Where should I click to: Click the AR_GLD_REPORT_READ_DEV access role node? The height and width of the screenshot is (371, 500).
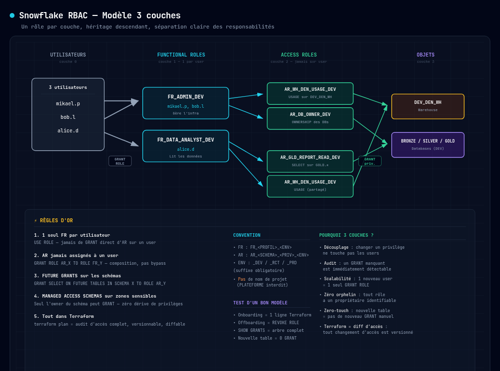310,161
